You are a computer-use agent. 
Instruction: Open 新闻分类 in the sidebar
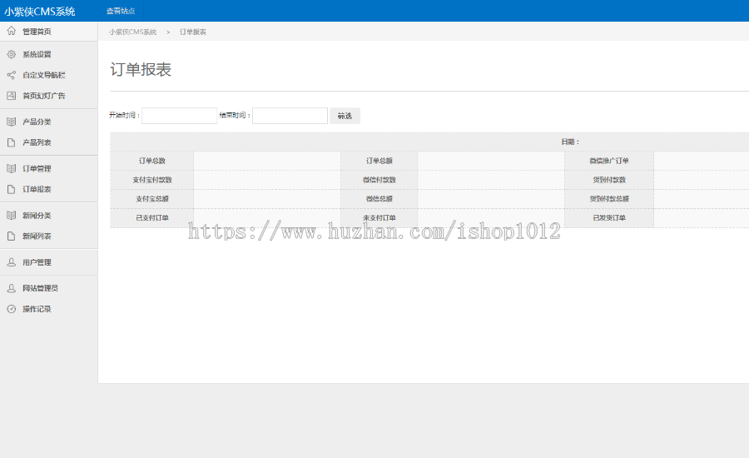[x=37, y=216]
